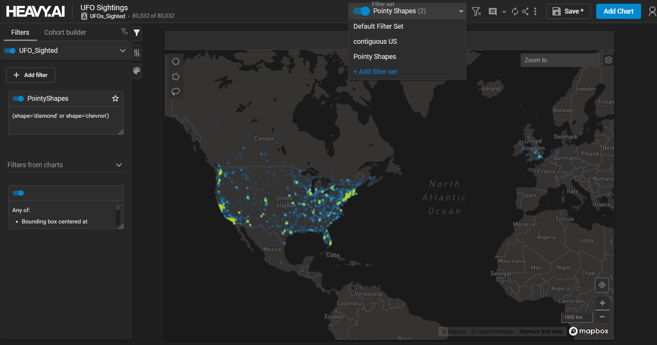Click the Save button
The width and height of the screenshot is (657, 345).
[x=569, y=11]
